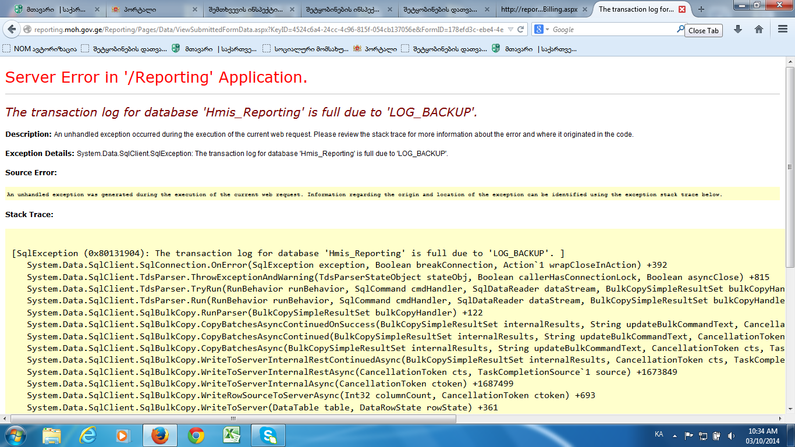This screenshot has height=447, width=795.
Task: Reload the page with the refresh icon
Action: tap(521, 30)
